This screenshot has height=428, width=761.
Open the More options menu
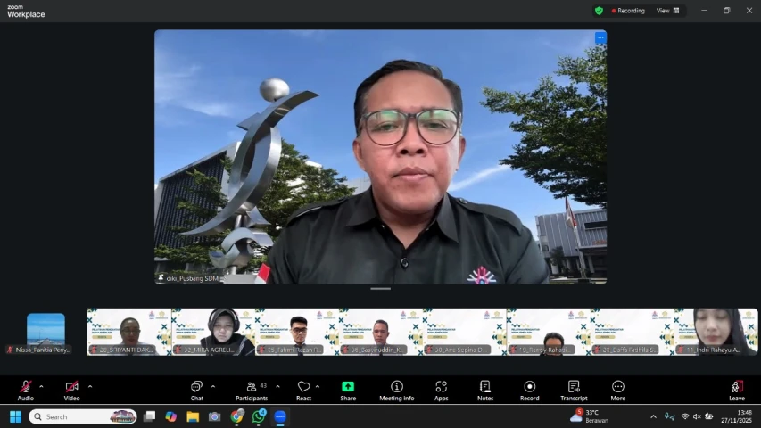click(x=618, y=391)
